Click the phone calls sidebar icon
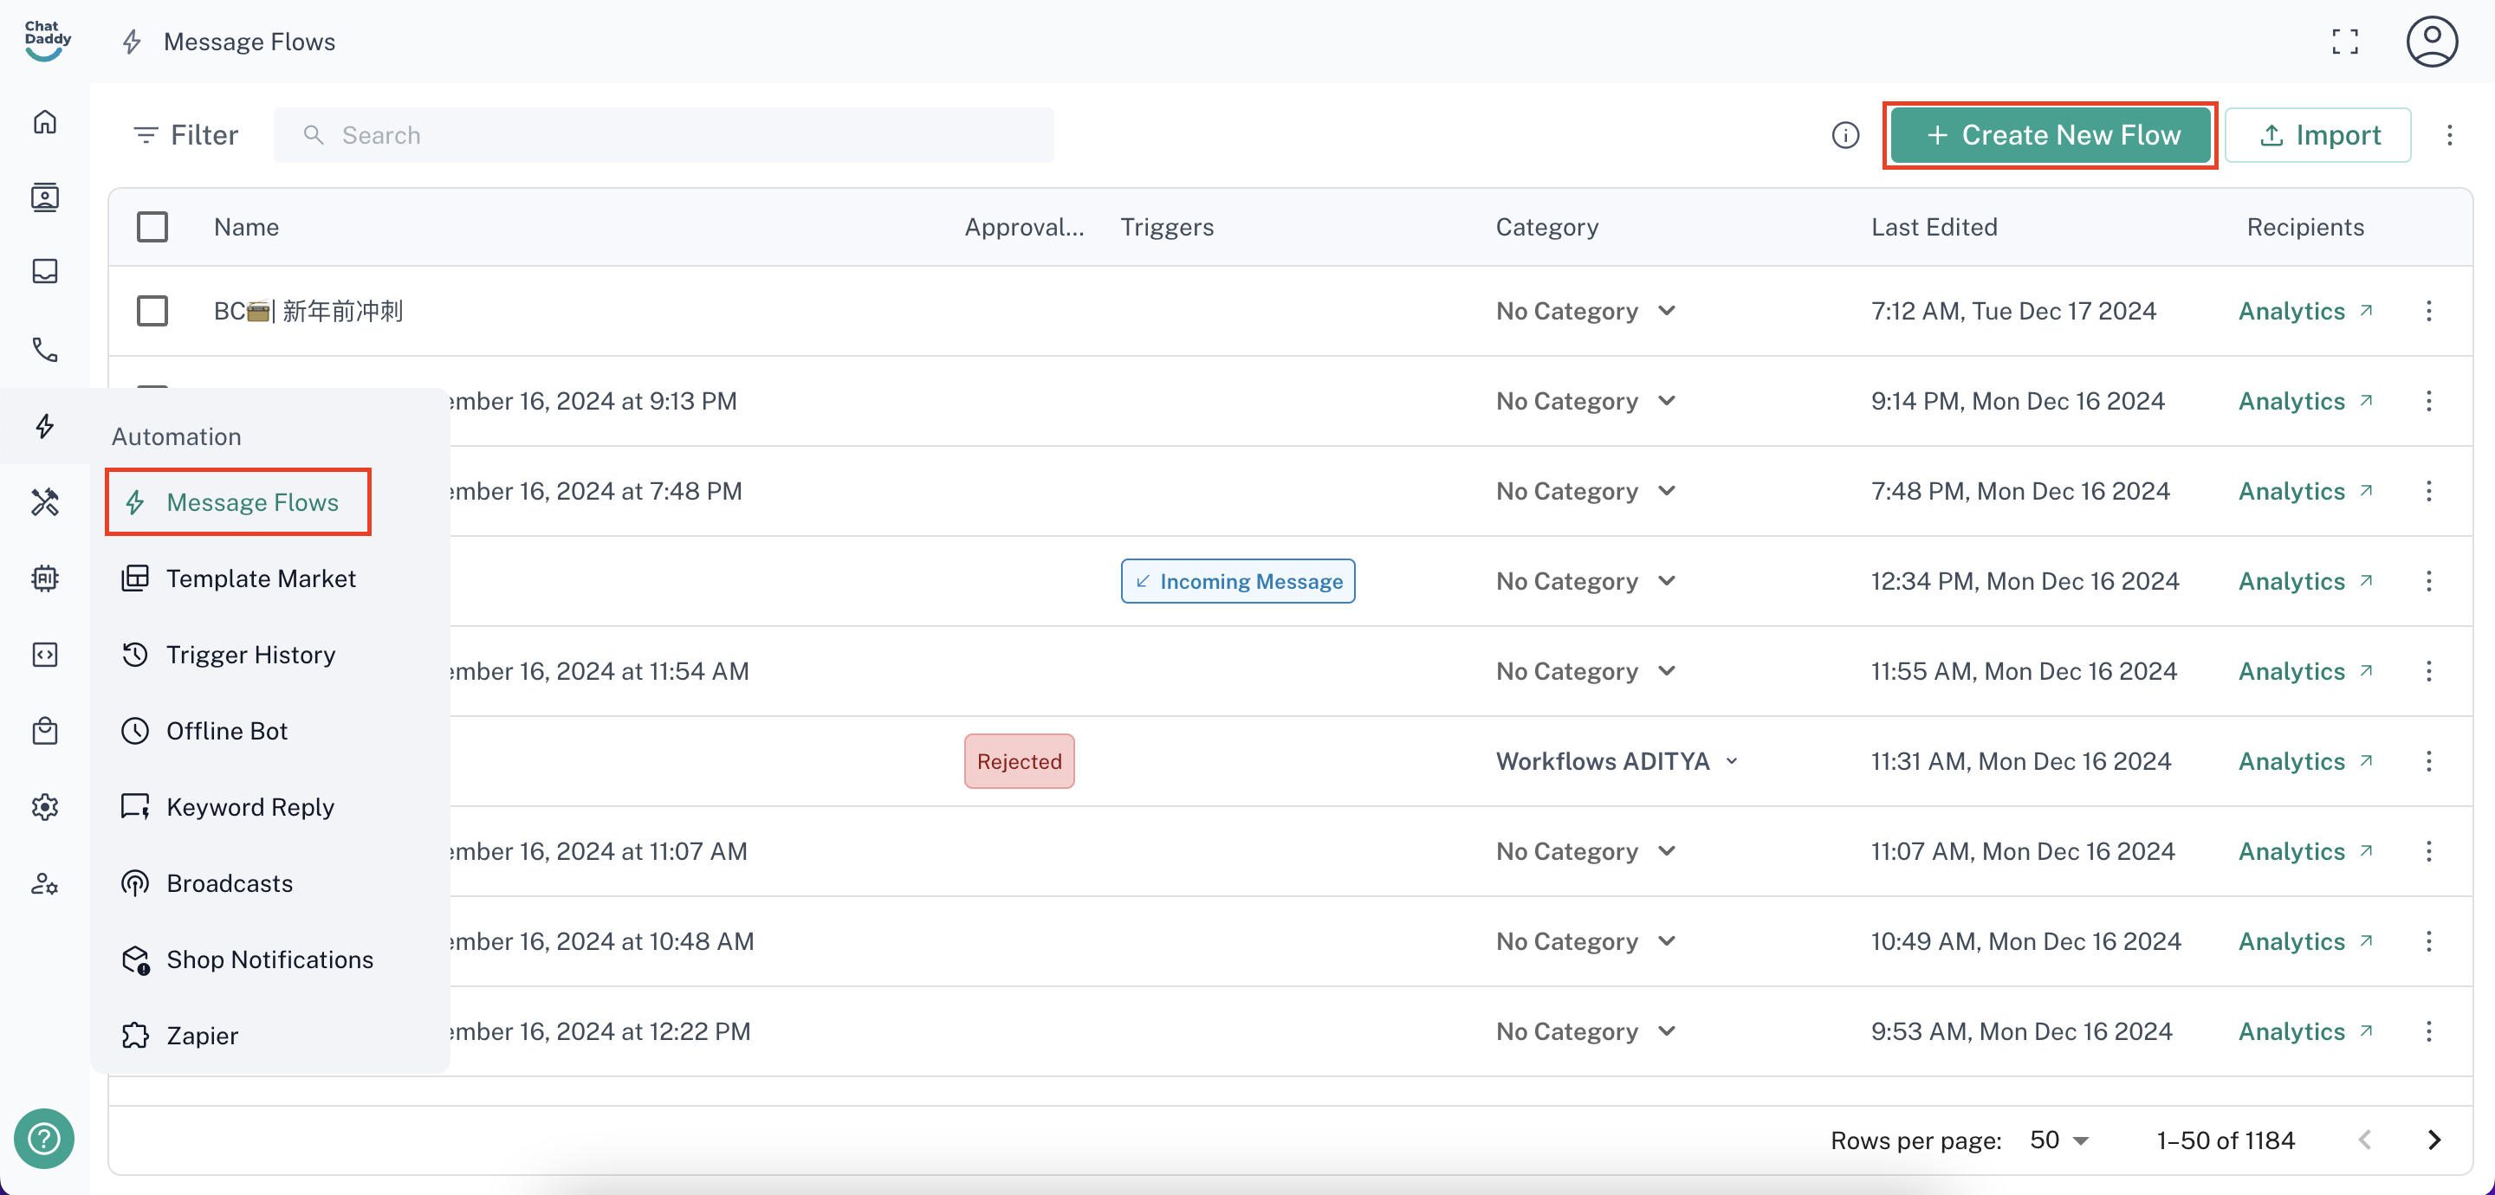Image resolution: width=2495 pixels, height=1195 pixels. pos(44,349)
